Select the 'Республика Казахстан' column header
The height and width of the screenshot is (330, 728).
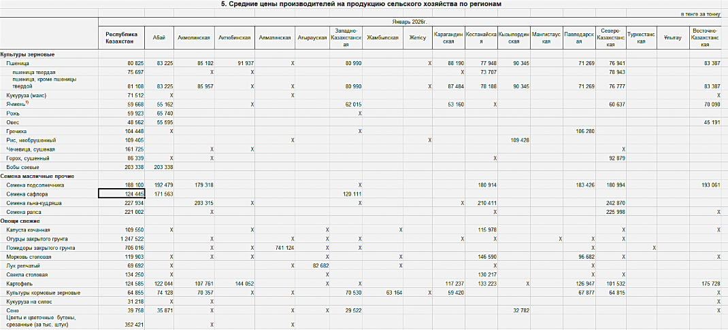[x=121, y=38]
